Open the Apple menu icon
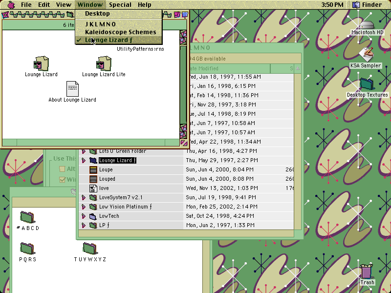 [x=11, y=4]
